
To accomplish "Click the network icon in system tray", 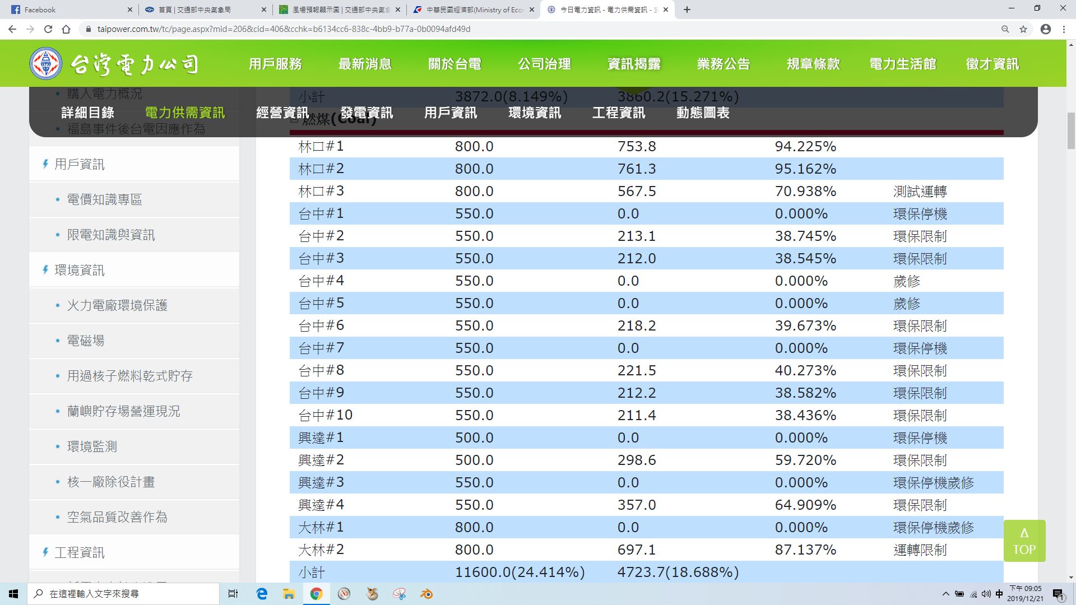I will [973, 594].
